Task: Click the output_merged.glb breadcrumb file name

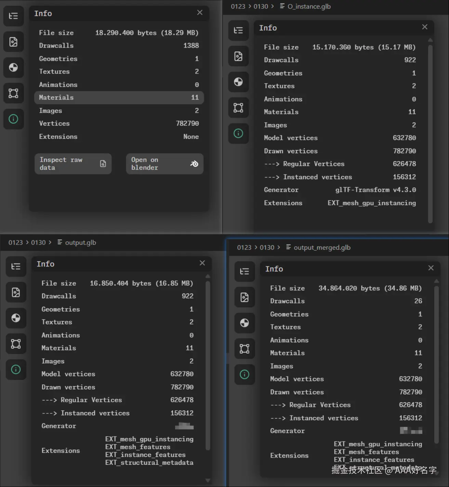Action: tap(322, 248)
